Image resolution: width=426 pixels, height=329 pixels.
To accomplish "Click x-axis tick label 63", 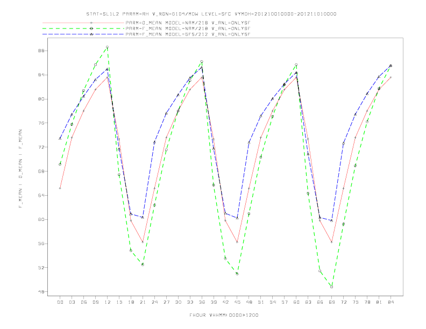I will tap(308, 302).
